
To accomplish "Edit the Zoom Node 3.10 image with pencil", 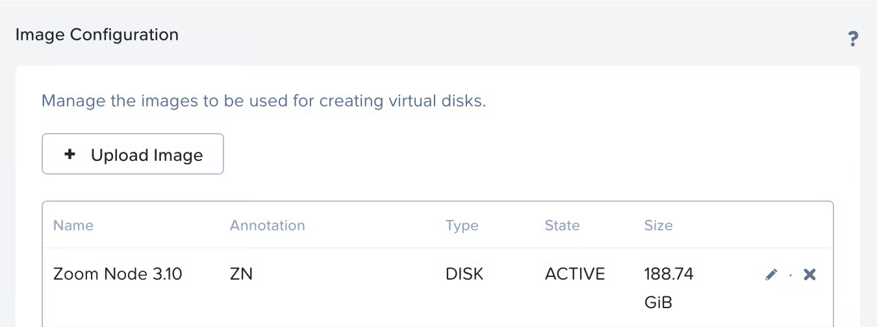I will [771, 274].
